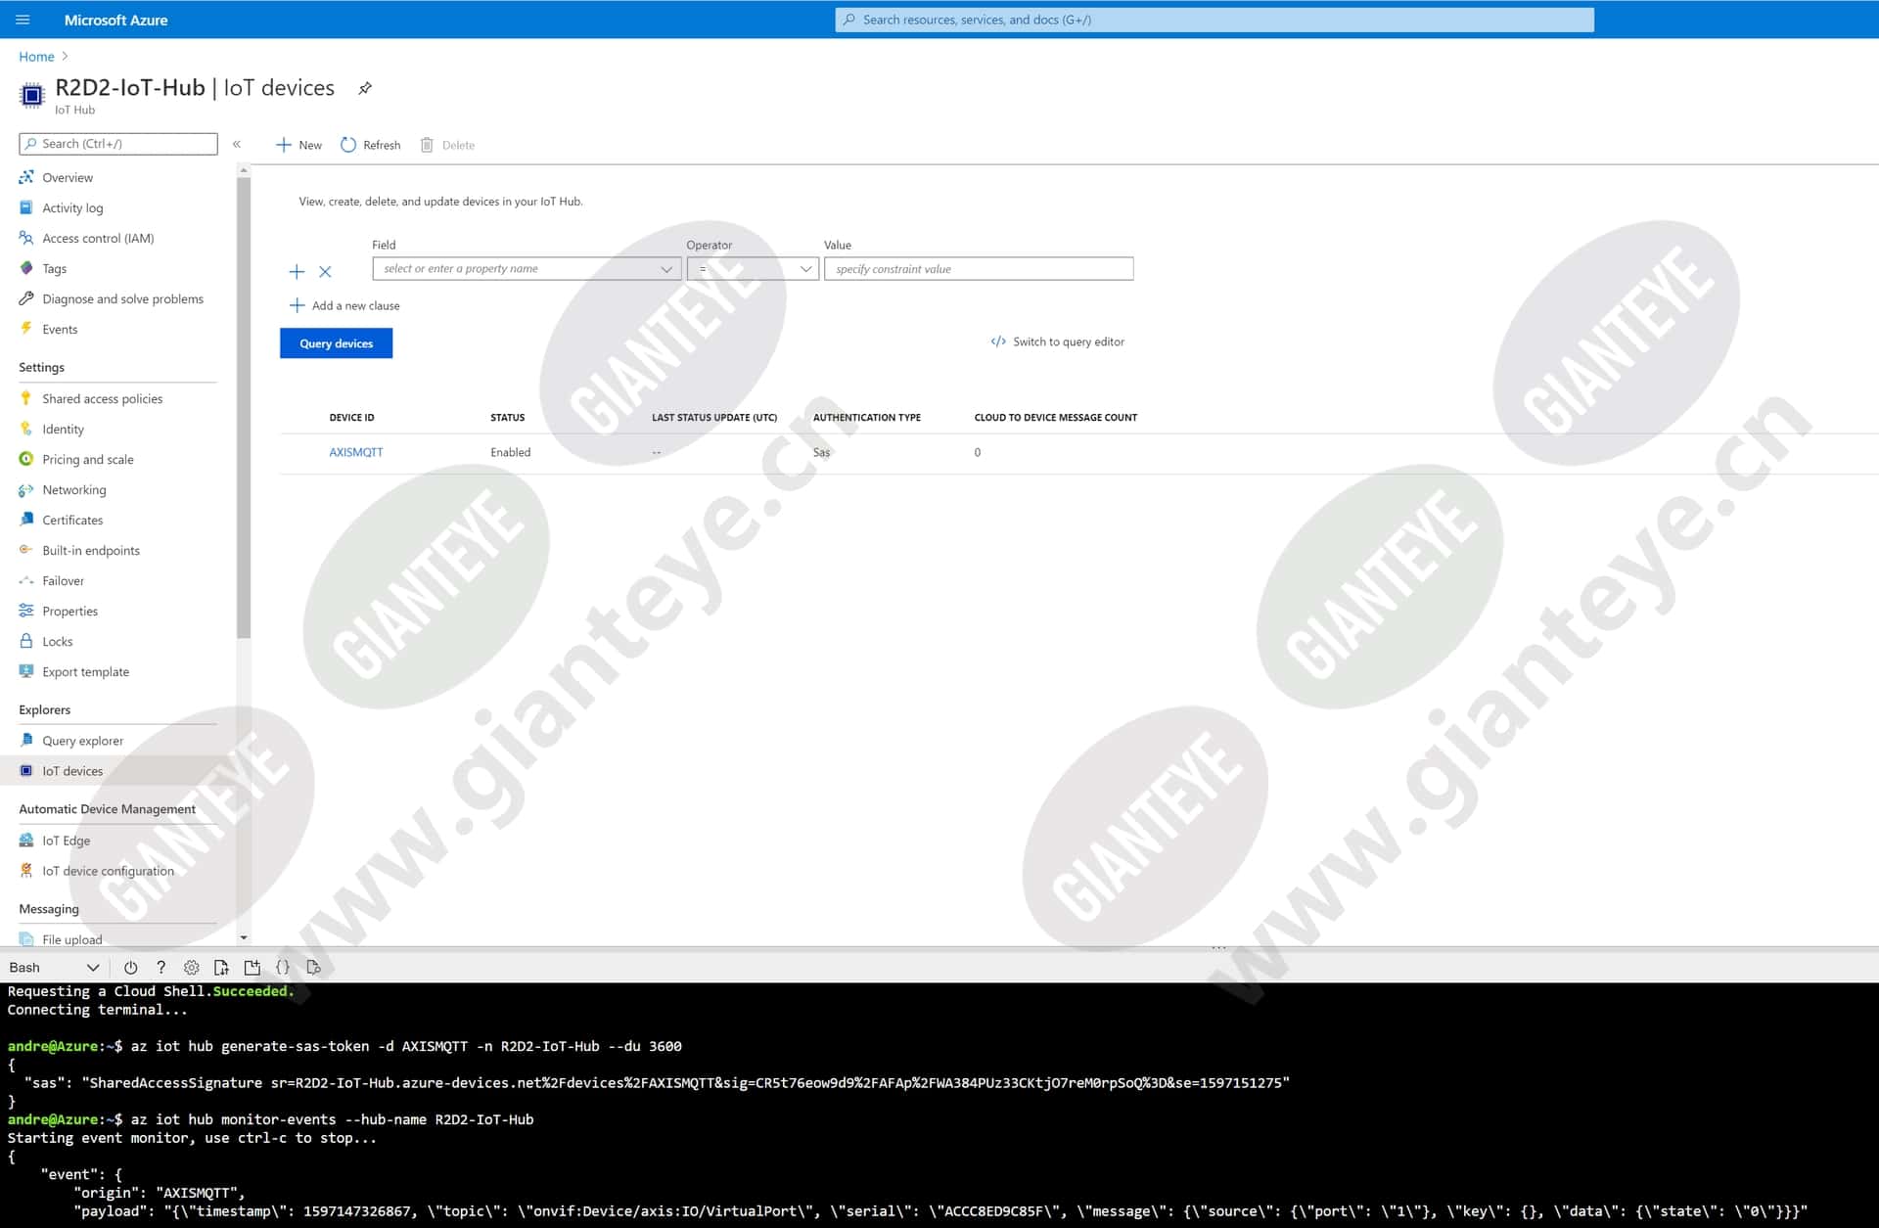The width and height of the screenshot is (1879, 1228).
Task: Open the Field property name dropdown
Action: click(x=527, y=268)
